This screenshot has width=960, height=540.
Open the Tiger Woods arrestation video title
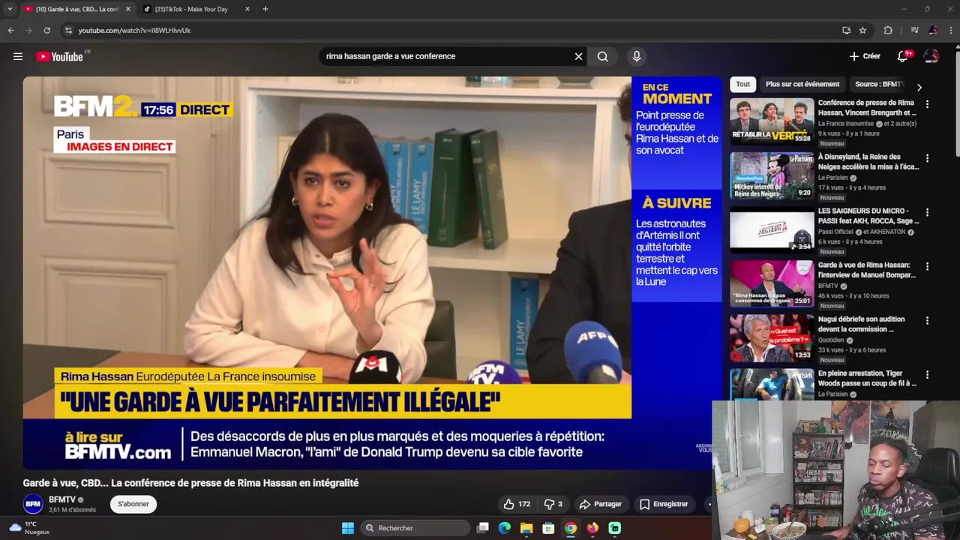tap(867, 378)
